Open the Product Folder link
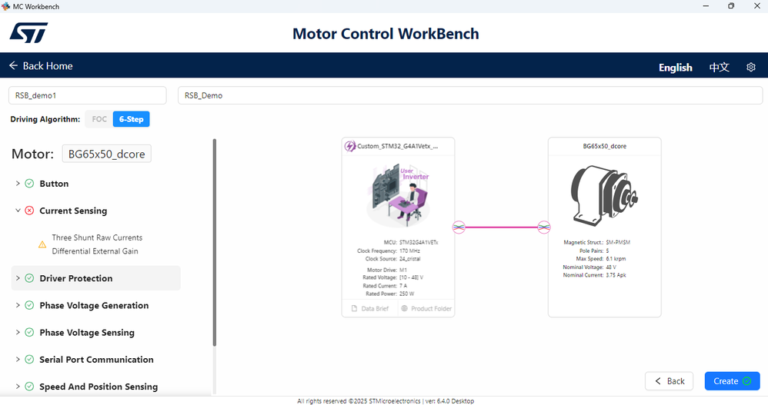 426,309
